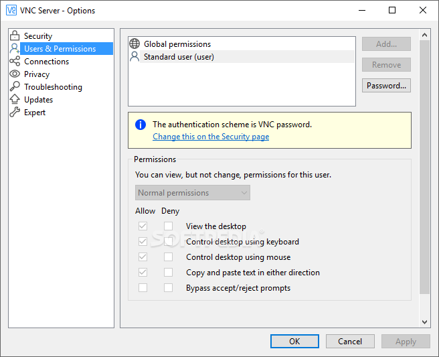
Task: Click the scrollbar up arrow
Action: pyautogui.click(x=424, y=35)
